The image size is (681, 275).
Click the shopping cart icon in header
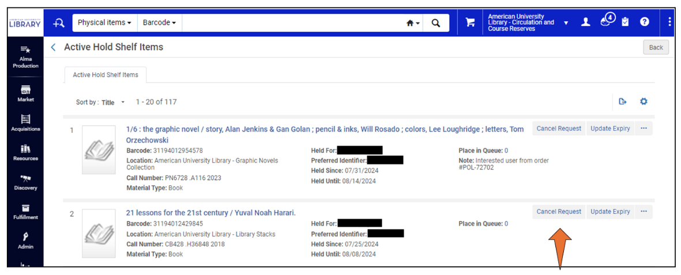tap(470, 22)
